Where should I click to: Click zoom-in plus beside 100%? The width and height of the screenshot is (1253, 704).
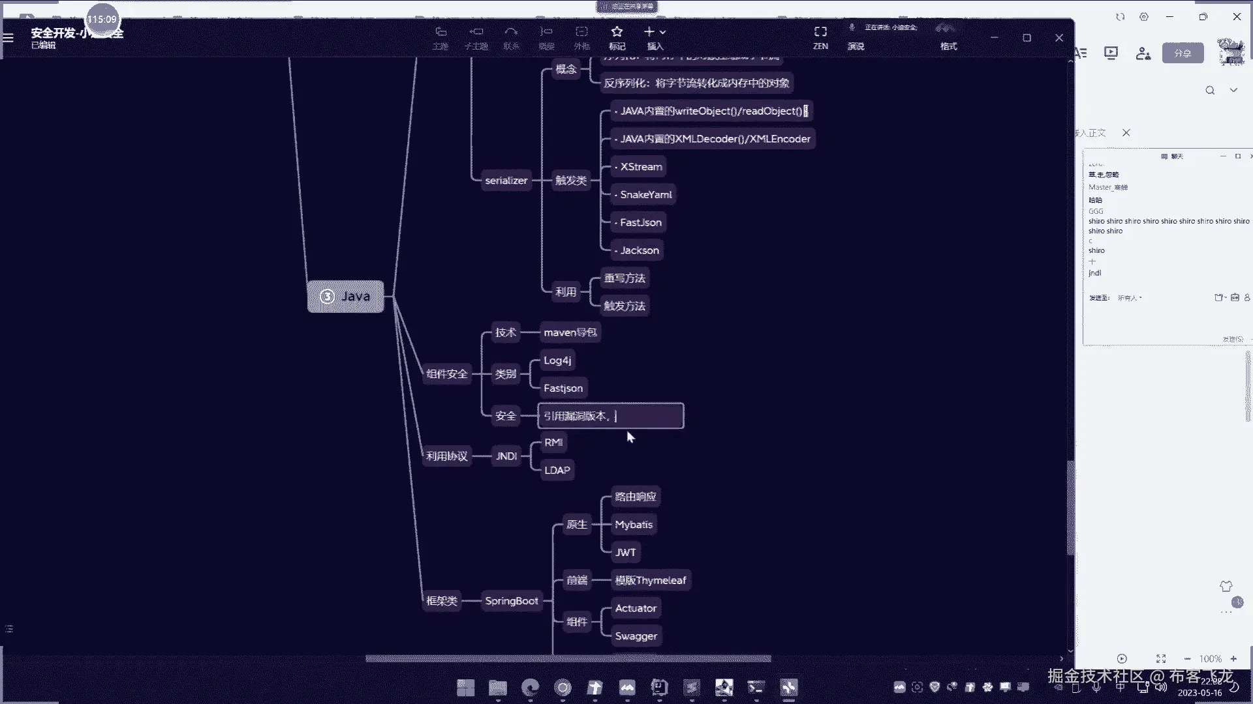(x=1233, y=659)
